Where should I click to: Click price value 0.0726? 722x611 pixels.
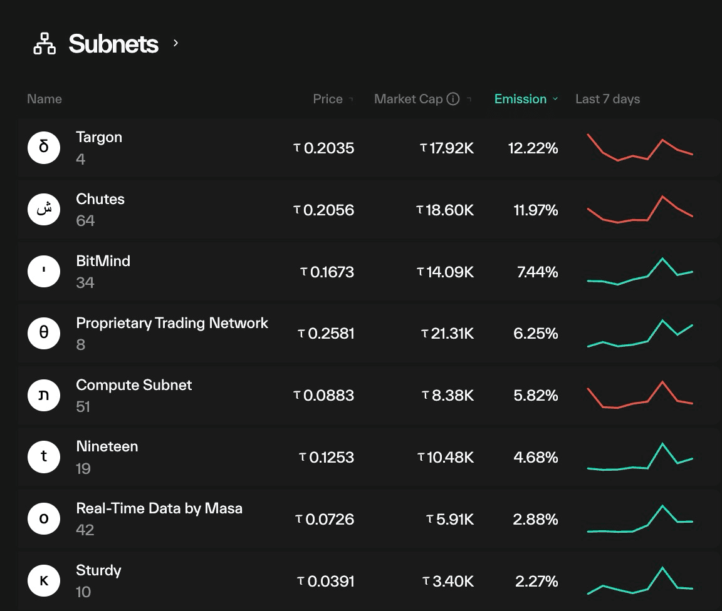(x=325, y=520)
